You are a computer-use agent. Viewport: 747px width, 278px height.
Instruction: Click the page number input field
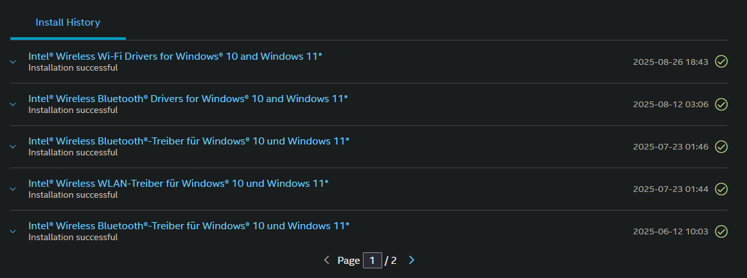click(373, 261)
